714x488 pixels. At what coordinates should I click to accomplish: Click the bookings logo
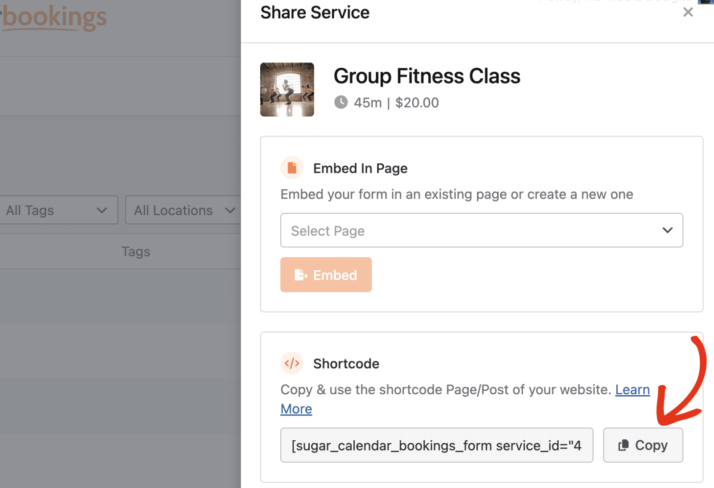click(x=54, y=18)
